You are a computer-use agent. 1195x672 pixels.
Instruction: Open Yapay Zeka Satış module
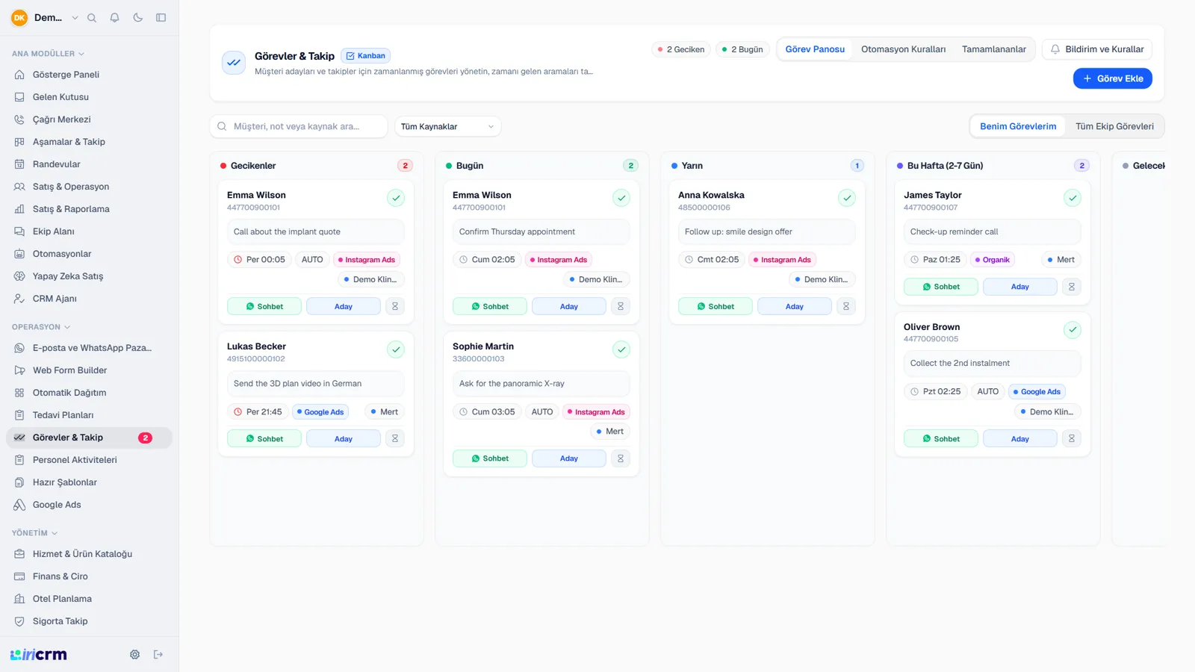[x=89, y=276]
